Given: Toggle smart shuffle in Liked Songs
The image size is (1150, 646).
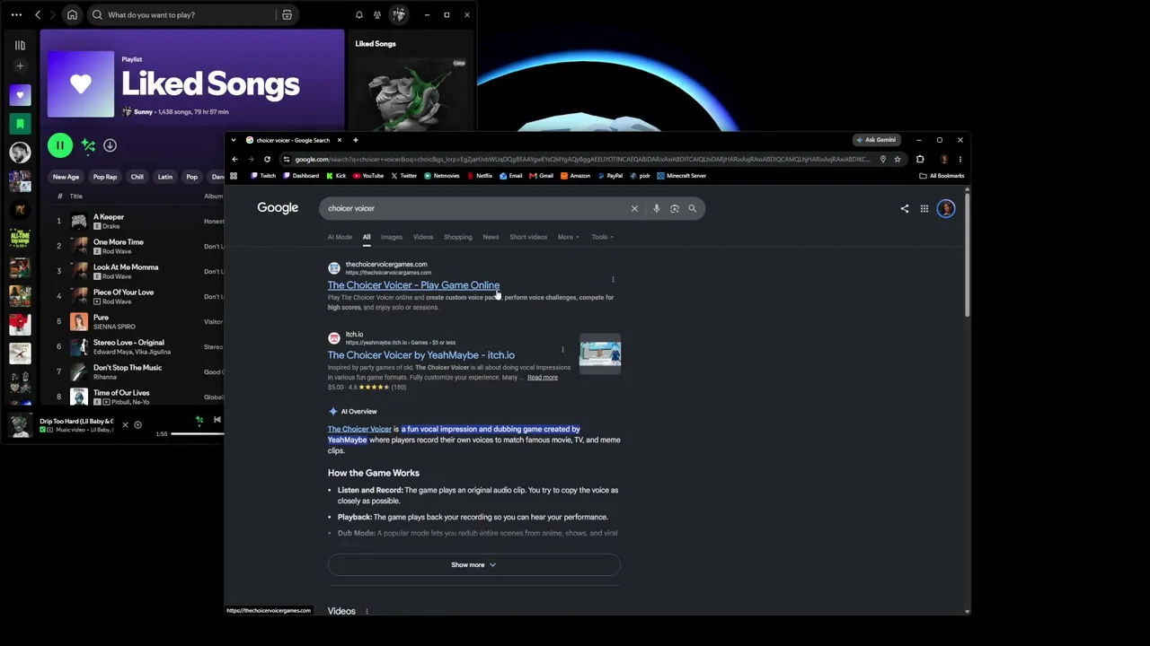Looking at the screenshot, I should [x=88, y=144].
